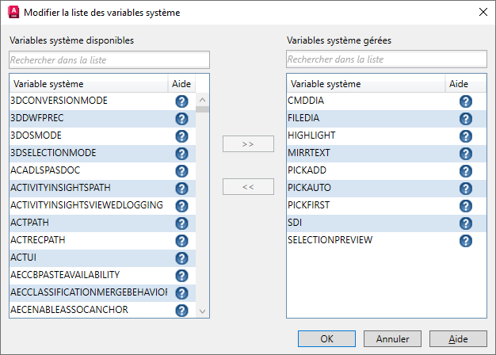Viewport: 496px width, 355px height.
Task: Show help for PICKFIRST variable
Action: pos(466,206)
